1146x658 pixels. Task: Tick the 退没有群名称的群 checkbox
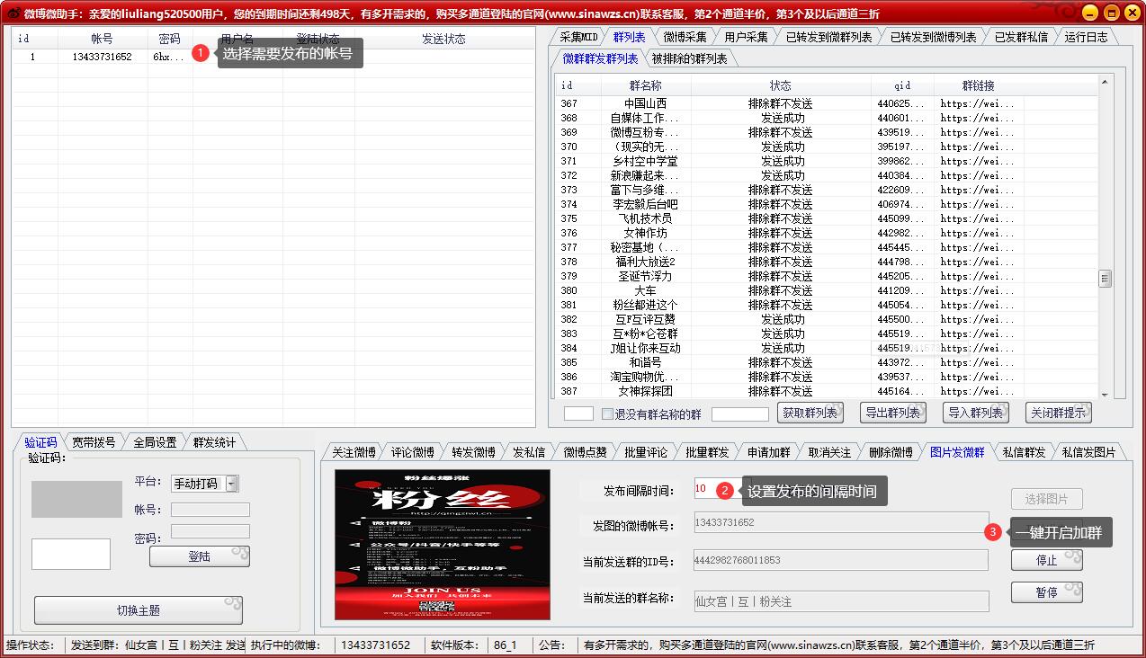tap(607, 414)
